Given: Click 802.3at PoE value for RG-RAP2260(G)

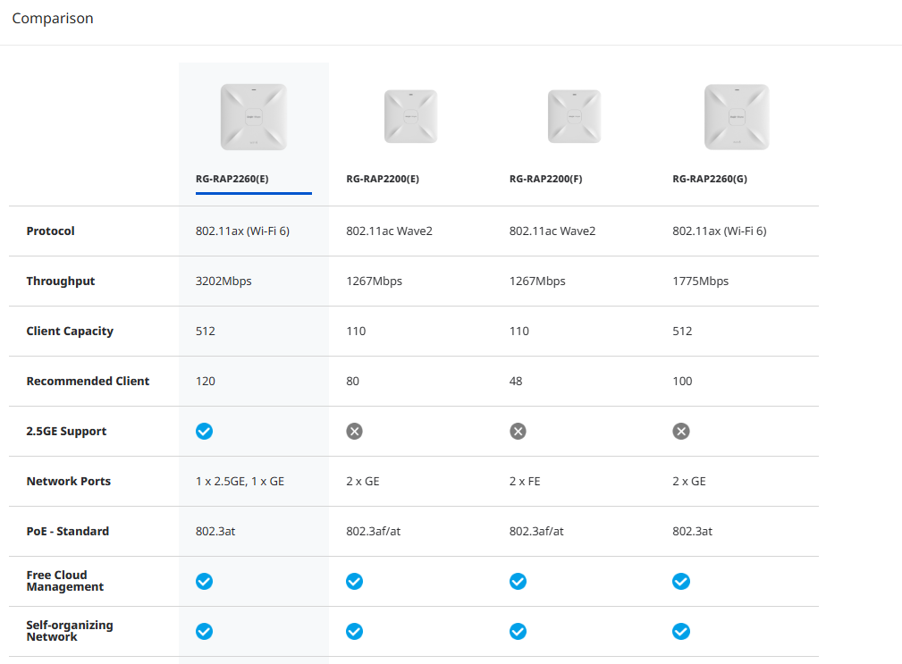Looking at the screenshot, I should tap(692, 531).
